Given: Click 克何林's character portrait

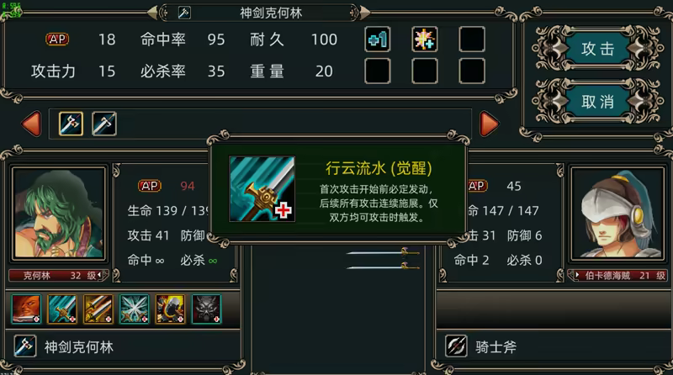Looking at the screenshot, I should tap(59, 214).
